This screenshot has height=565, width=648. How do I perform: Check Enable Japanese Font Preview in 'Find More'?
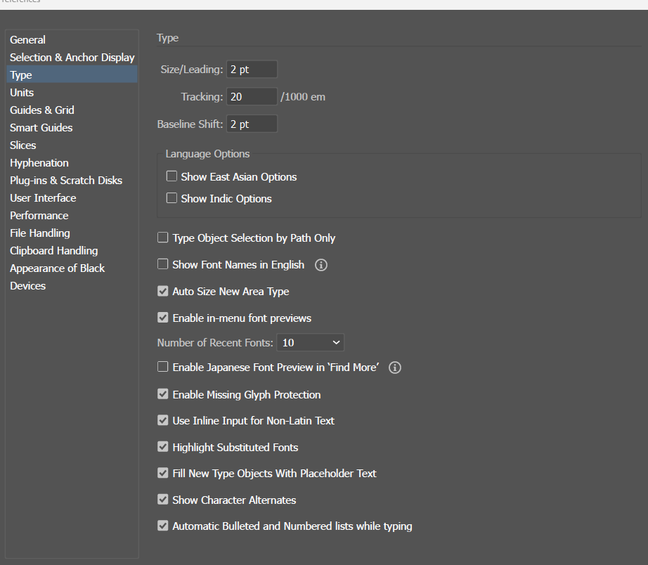pos(163,367)
